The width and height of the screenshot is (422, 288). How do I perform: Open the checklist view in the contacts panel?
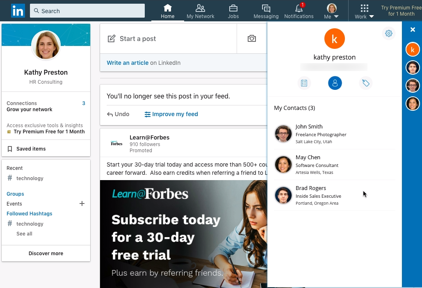tap(304, 83)
